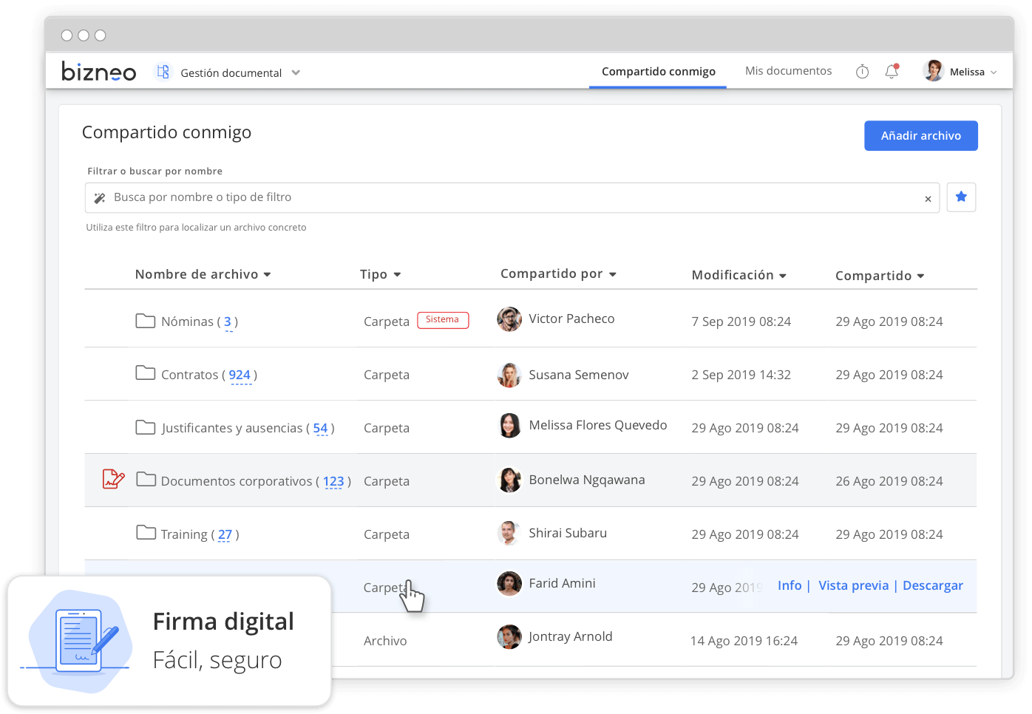This screenshot has width=1032, height=714.
Task: Open the Nóminas folder icon
Action: [x=145, y=321]
